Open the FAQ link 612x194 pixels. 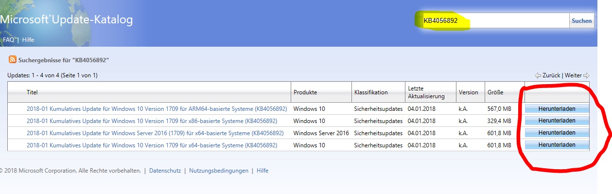pyautogui.click(x=8, y=39)
